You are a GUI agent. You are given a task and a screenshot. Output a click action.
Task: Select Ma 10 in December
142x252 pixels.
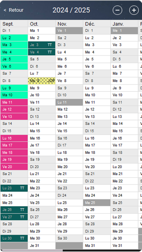click(x=97, y=95)
